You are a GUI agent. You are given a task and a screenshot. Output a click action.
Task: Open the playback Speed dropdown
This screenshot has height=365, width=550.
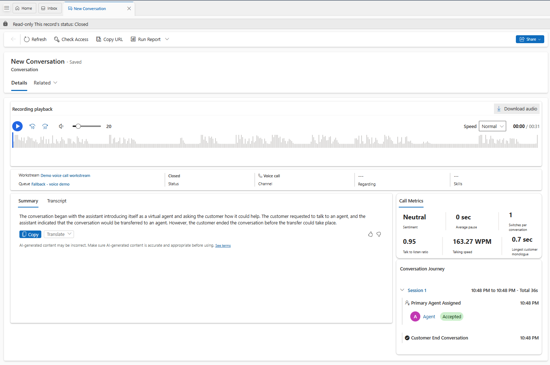tap(492, 126)
